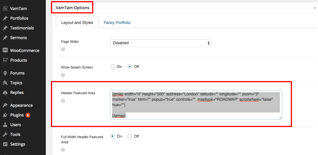This screenshot has height=155, width=318.
Task: Click info icon under Full Width Header Featured Area
Action: pyautogui.click(x=63, y=150)
